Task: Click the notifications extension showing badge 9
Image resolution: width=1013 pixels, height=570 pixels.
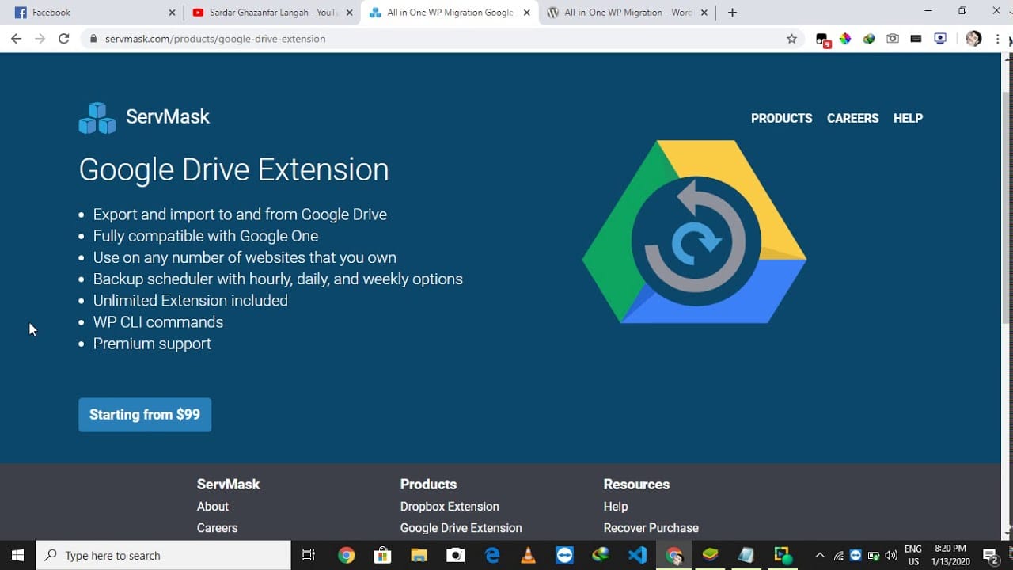Action: (x=821, y=38)
